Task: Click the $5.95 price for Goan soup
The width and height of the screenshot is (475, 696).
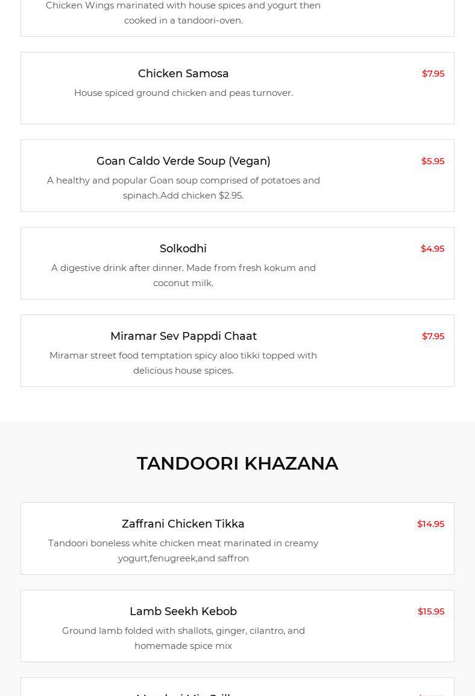Action: [x=433, y=161]
